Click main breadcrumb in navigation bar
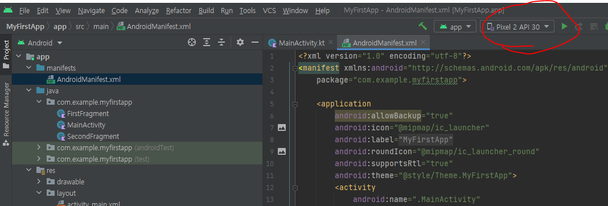 [x=101, y=27]
